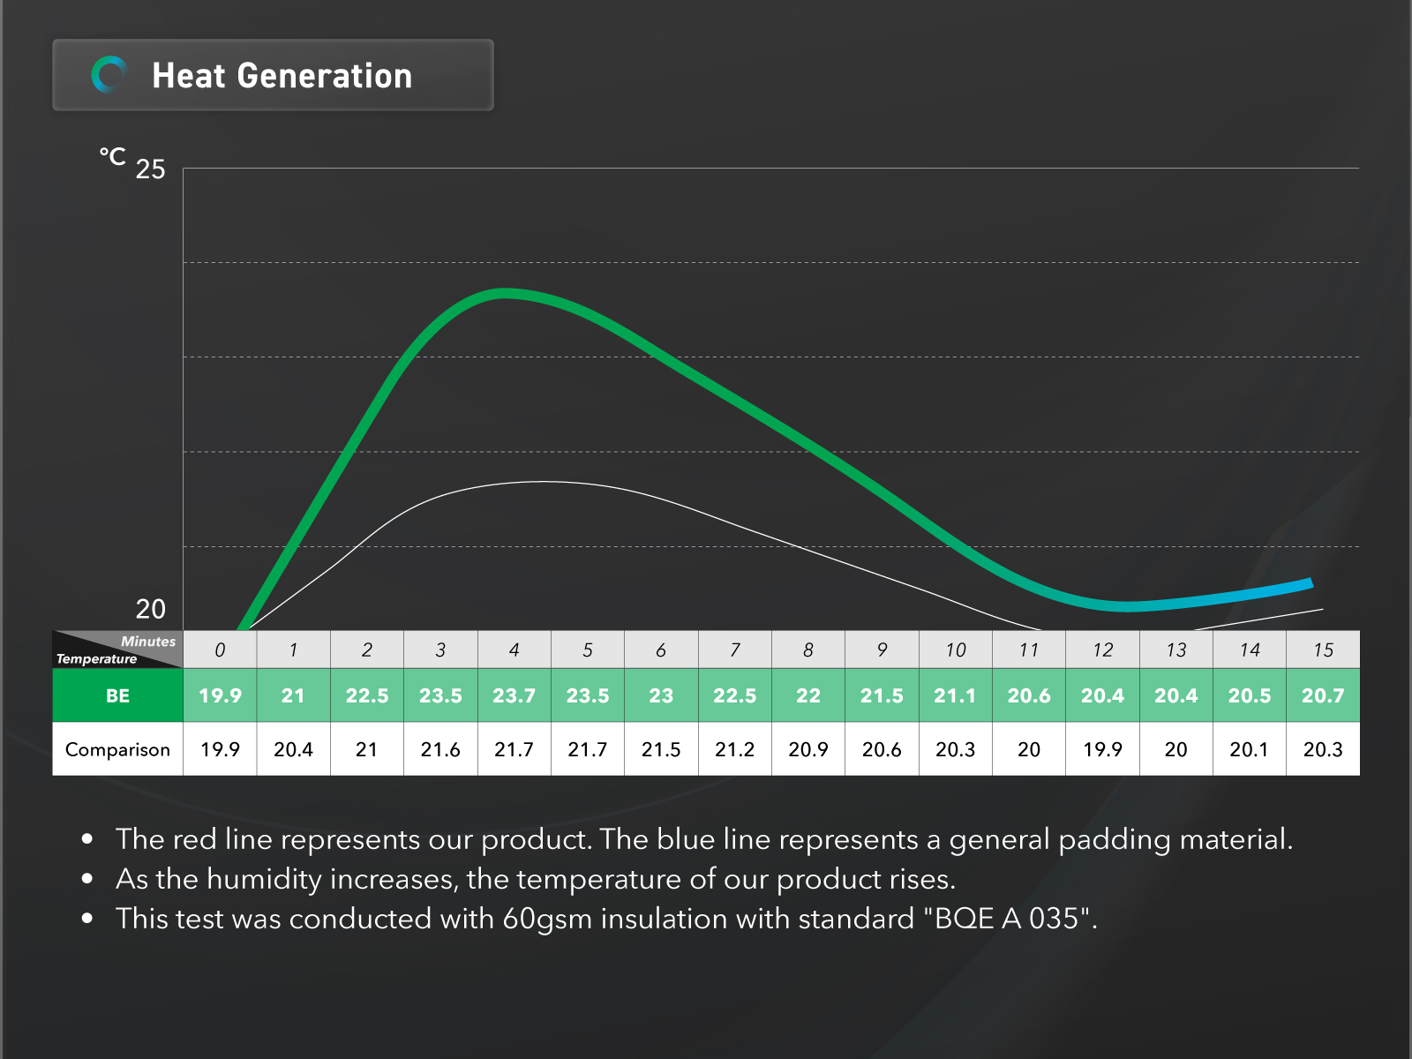Click the 20 label on the temperature axis

[x=150, y=609]
